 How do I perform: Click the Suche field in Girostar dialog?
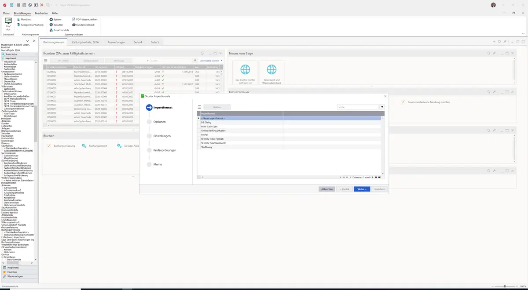[x=358, y=107]
